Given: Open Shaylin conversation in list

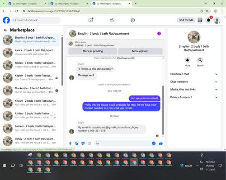Looking at the screenshot, I should click(x=31, y=40).
